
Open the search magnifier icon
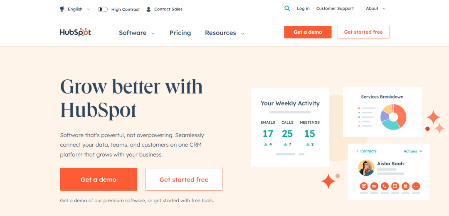(x=287, y=8)
